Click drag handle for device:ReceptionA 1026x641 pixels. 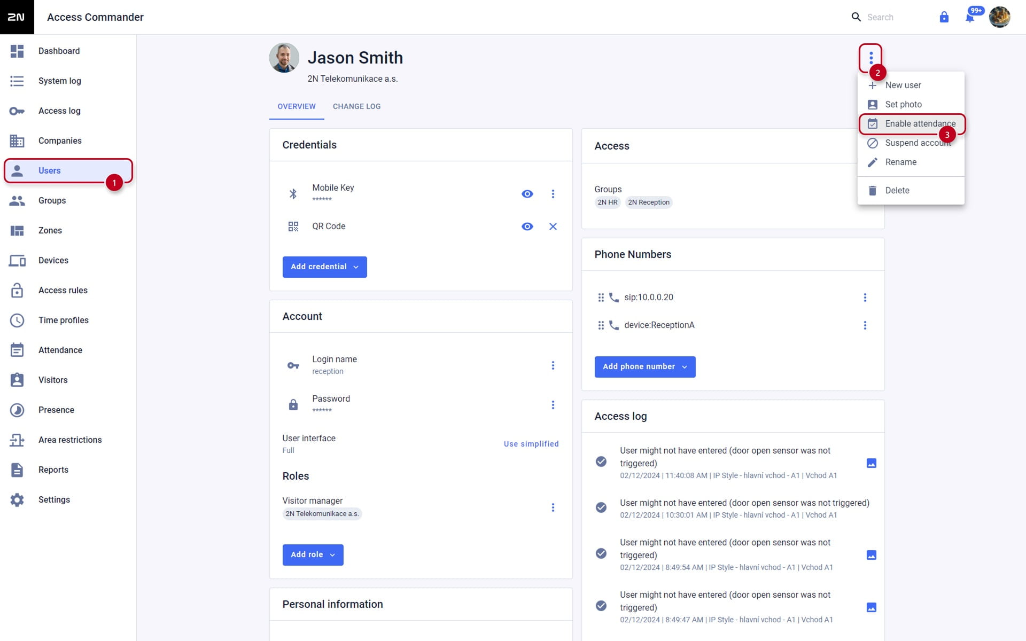point(601,325)
